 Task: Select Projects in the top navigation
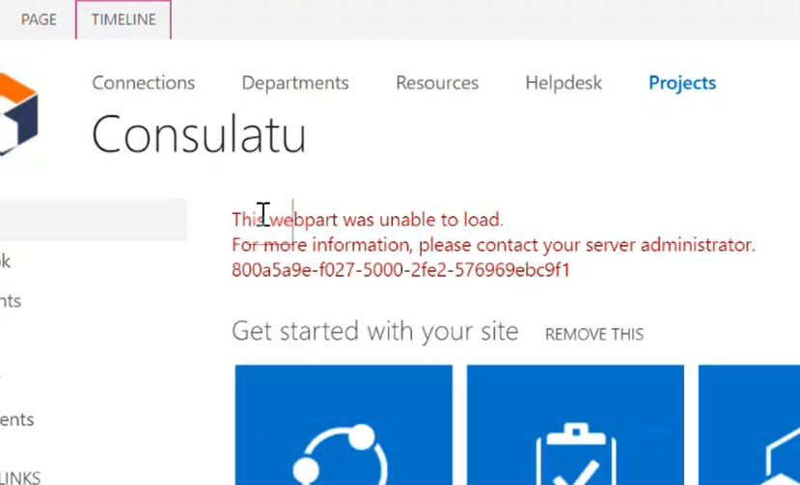click(681, 83)
